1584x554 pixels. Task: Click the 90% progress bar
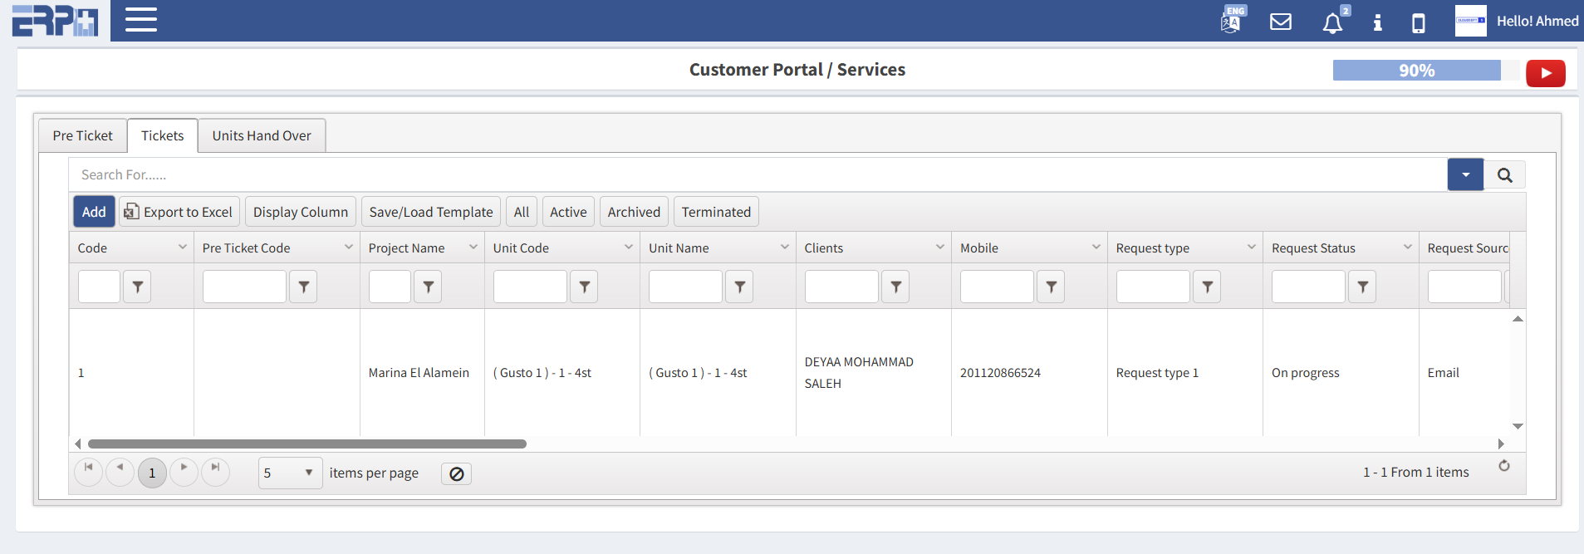[x=1416, y=71]
